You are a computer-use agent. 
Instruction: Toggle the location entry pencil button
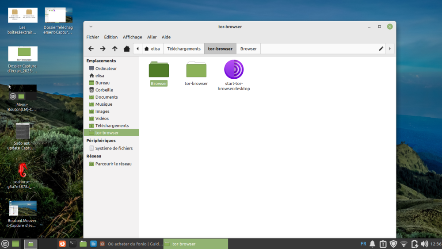[381, 49]
